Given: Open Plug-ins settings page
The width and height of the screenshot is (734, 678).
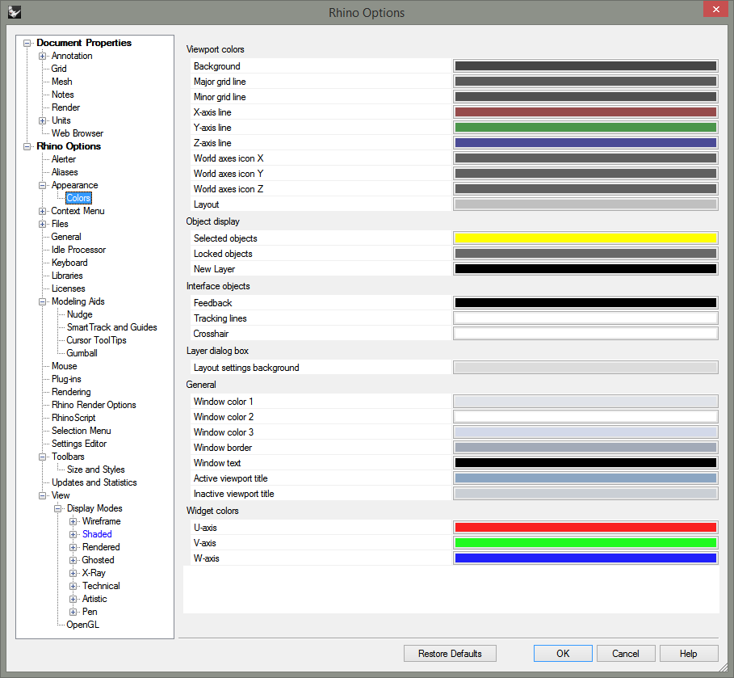Looking at the screenshot, I should (x=66, y=379).
